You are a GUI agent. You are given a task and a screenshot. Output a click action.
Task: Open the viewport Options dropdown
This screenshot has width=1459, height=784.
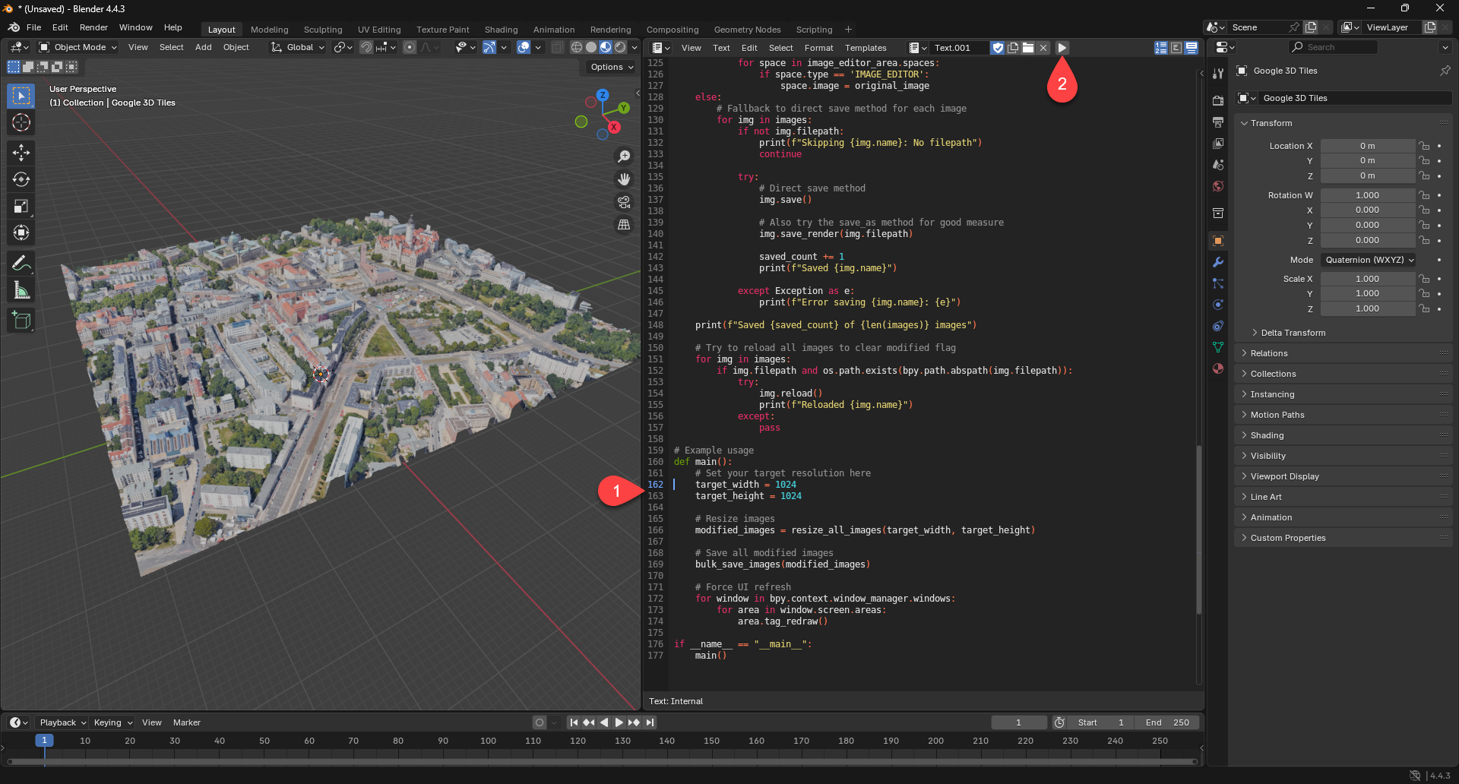[x=612, y=67]
